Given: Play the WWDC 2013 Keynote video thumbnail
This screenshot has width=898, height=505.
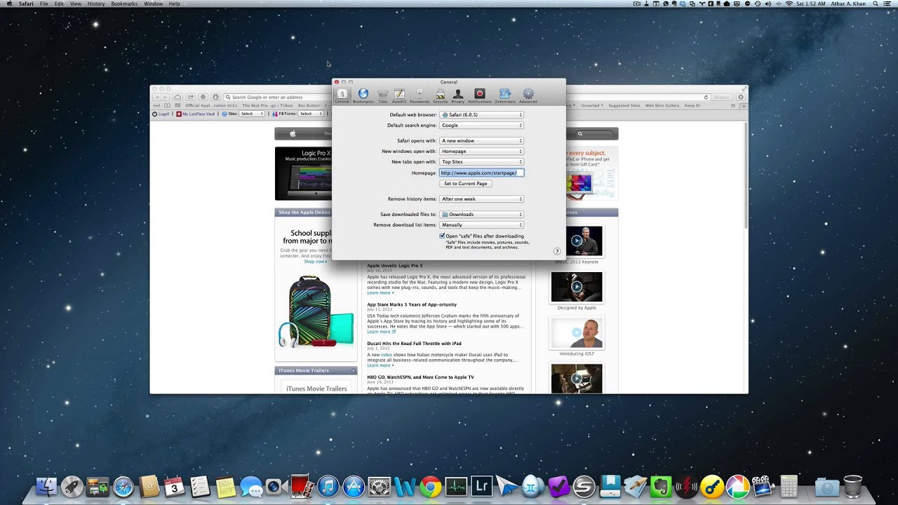Looking at the screenshot, I should point(577,241).
